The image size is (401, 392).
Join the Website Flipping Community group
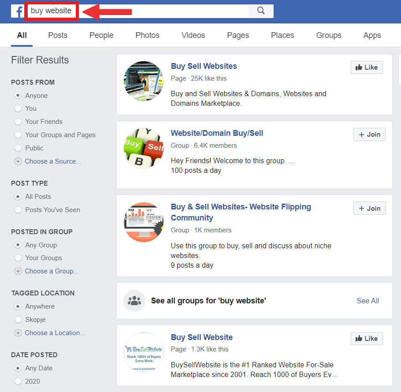[x=369, y=208]
